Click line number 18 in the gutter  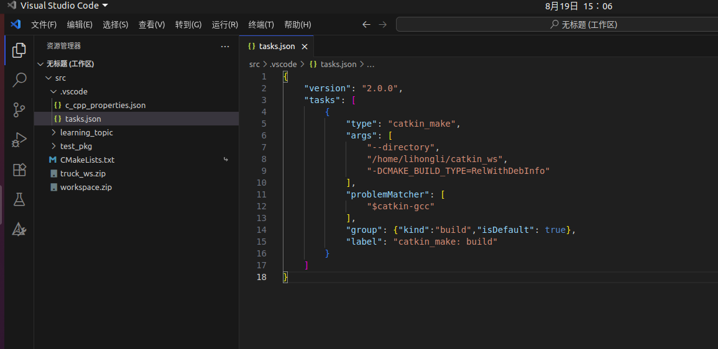[x=261, y=277]
